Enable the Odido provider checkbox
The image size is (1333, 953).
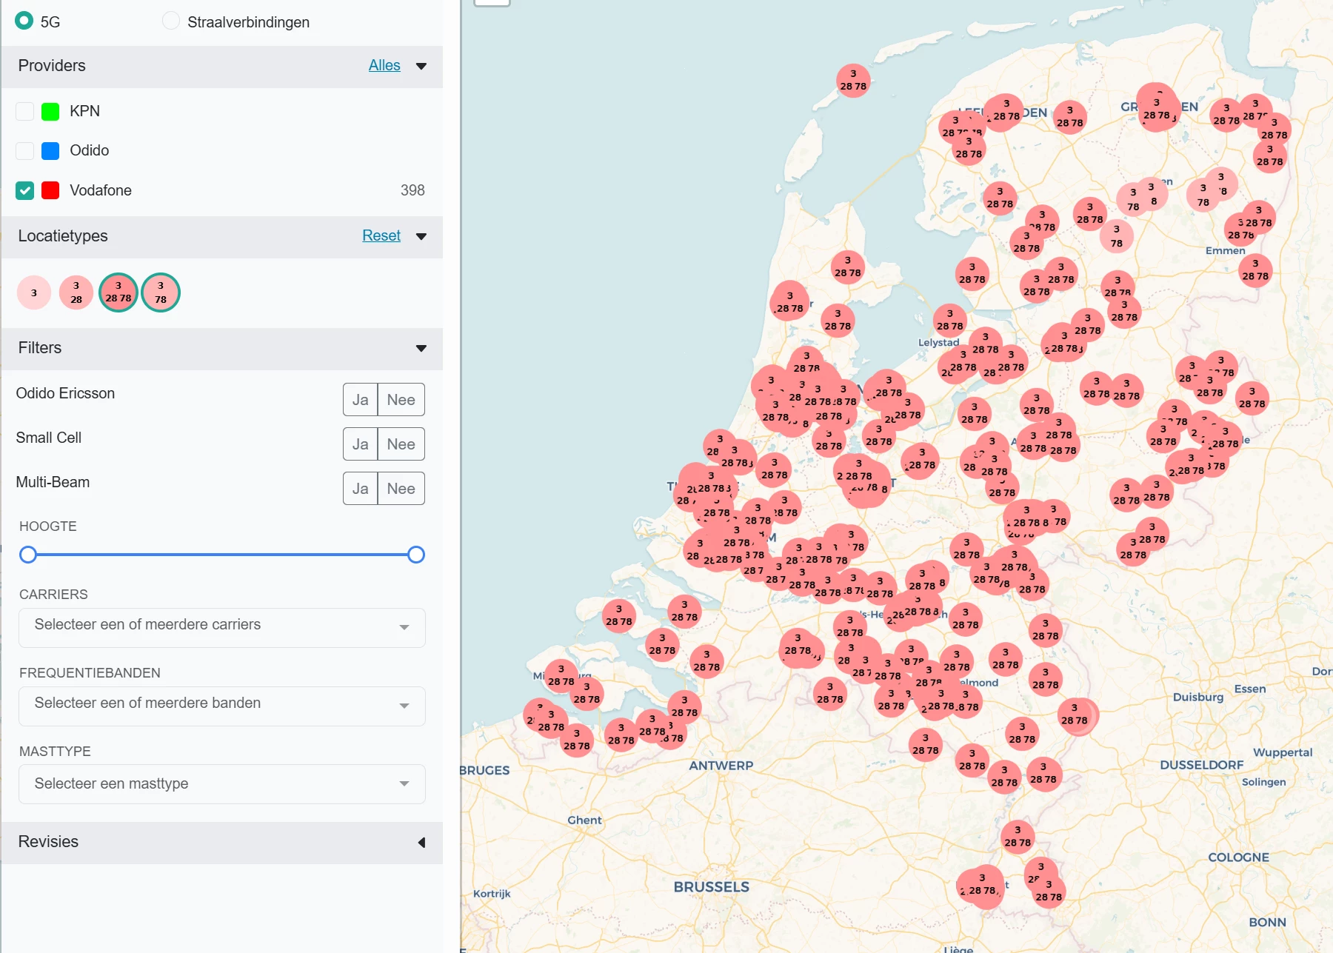pos(25,150)
